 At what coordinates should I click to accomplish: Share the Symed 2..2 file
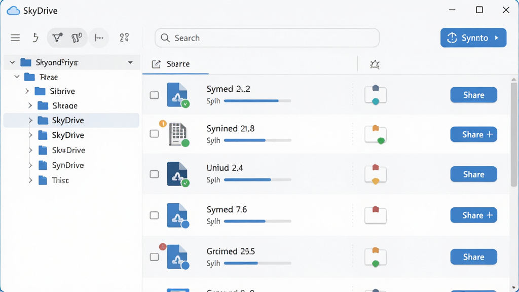(474, 95)
